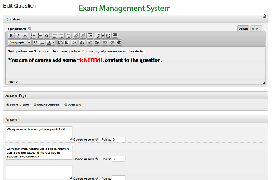272x180 pixels.
Task: Click the Edit Question heading
Action: point(20,6)
